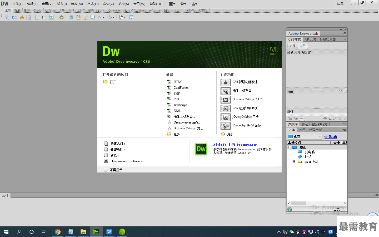Image resolution: width=379 pixels, height=237 pixels.
Task: Click the edit rule pencil icon
Action: point(335,118)
